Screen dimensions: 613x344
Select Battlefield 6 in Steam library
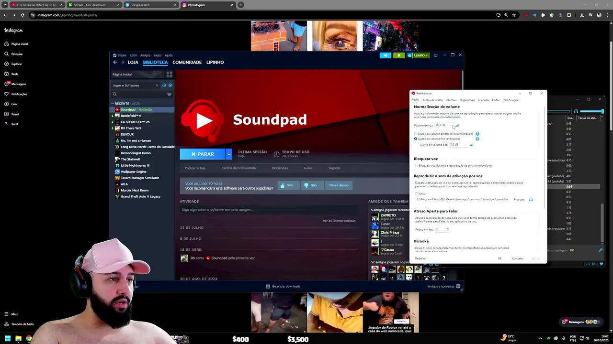click(143, 116)
